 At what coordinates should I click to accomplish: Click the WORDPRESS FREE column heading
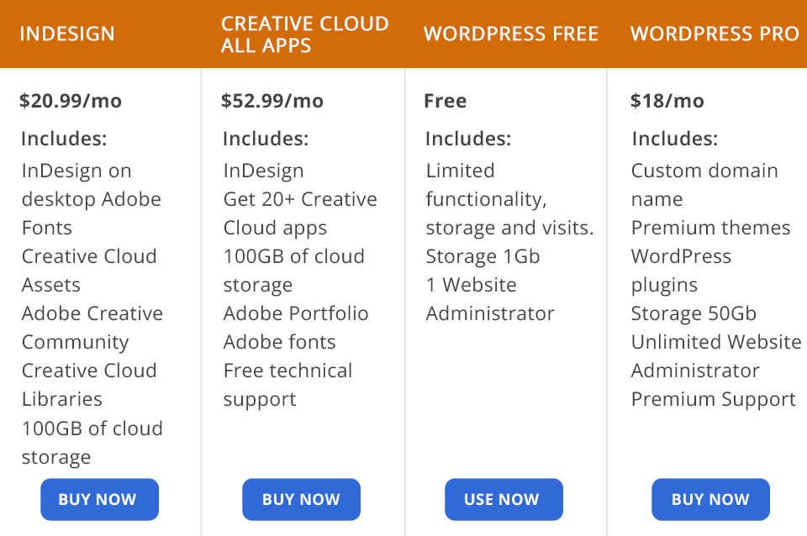[511, 34]
